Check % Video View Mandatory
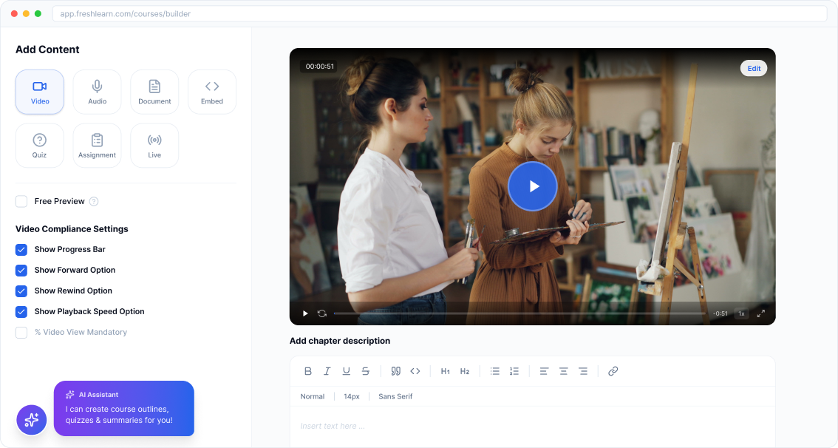838x448 pixels. point(21,333)
